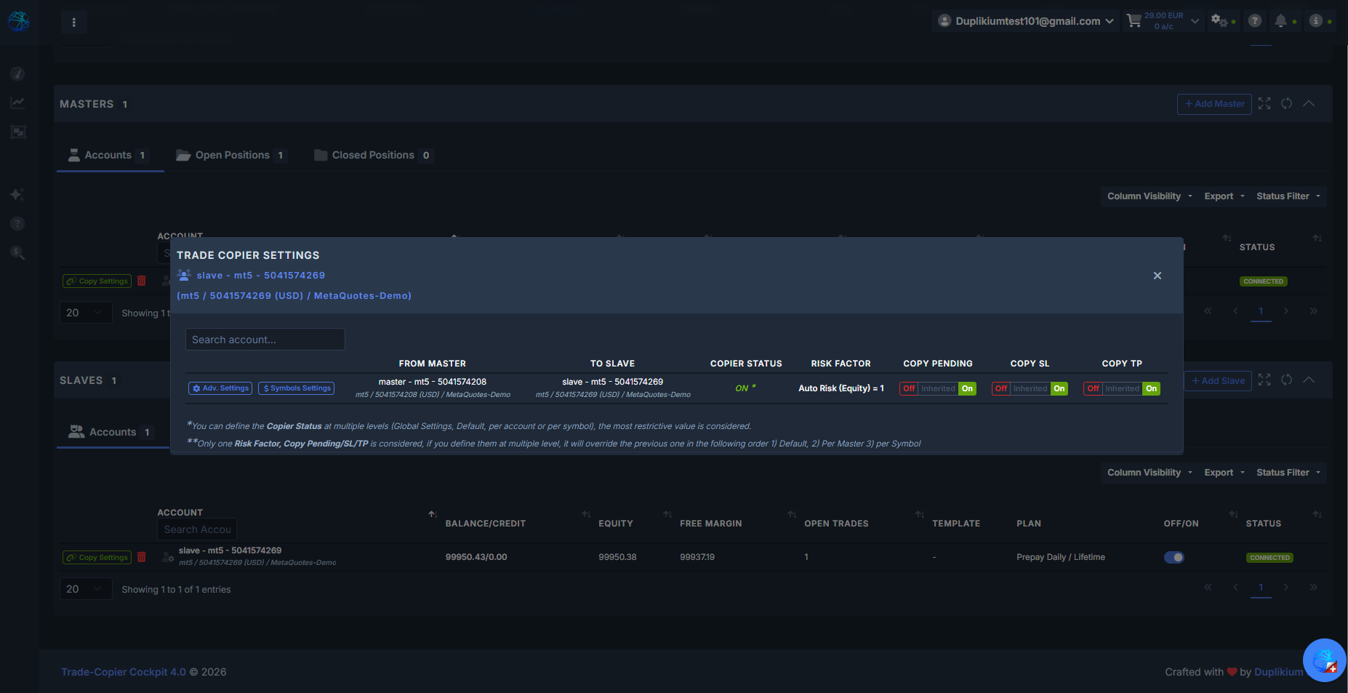Screen dimensions: 1348x693
Task: Open Masters Column Visibility dropdown
Action: [x=1150, y=196]
